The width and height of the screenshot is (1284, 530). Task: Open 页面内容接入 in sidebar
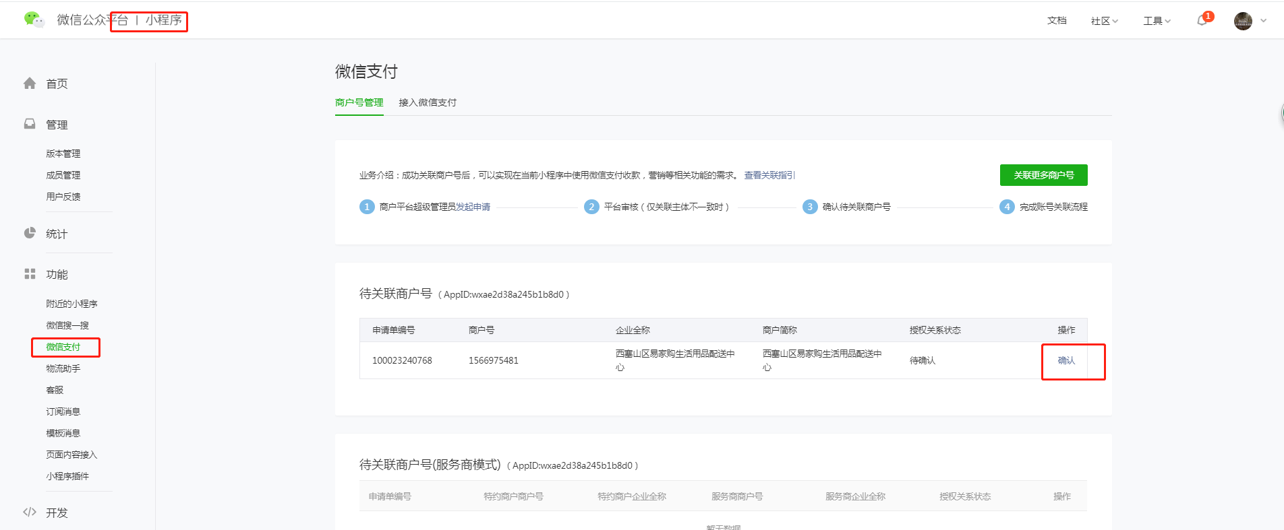[x=71, y=455]
